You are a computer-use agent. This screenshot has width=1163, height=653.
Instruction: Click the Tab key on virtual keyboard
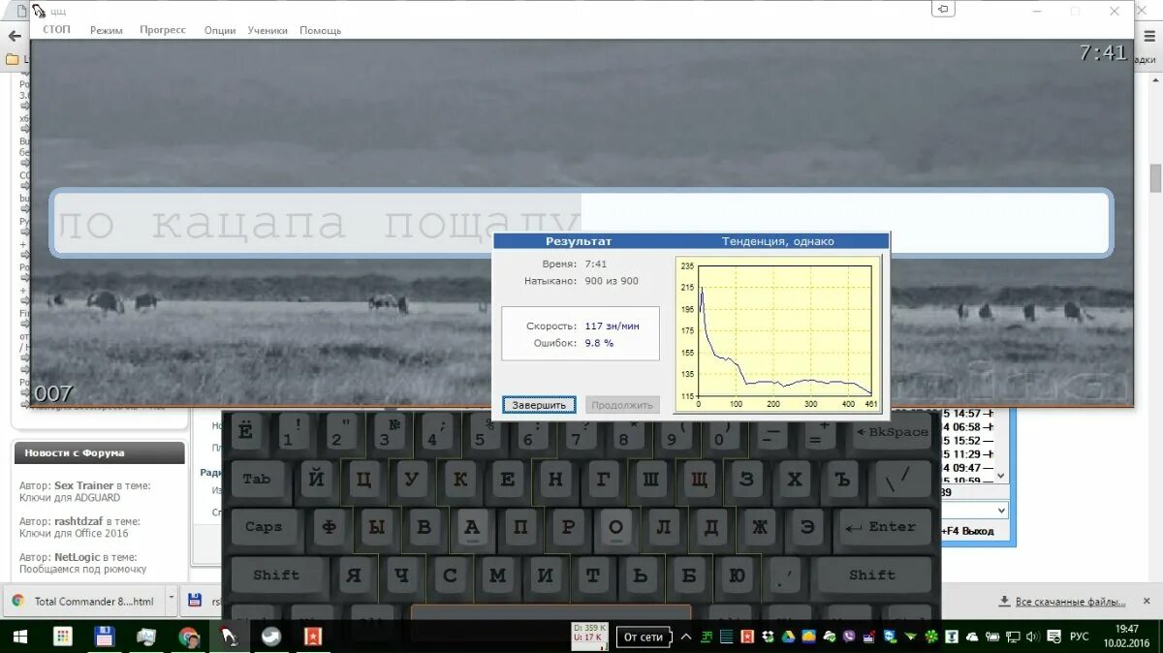258,479
